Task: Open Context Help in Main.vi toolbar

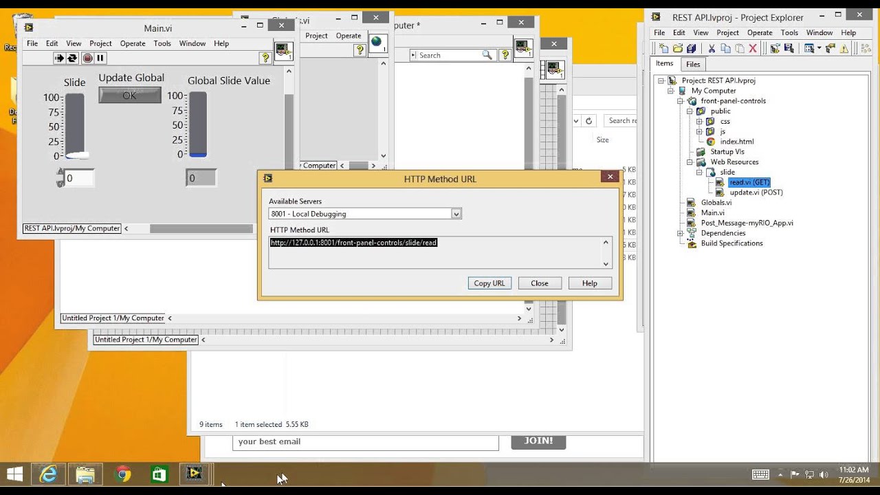Action: click(265, 58)
